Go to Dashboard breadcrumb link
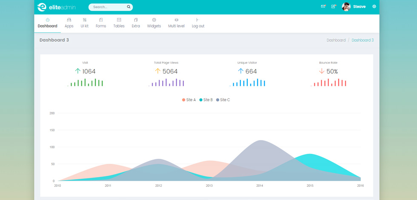 336,40
